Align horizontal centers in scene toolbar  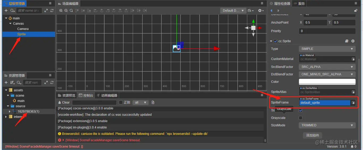click(102, 11)
